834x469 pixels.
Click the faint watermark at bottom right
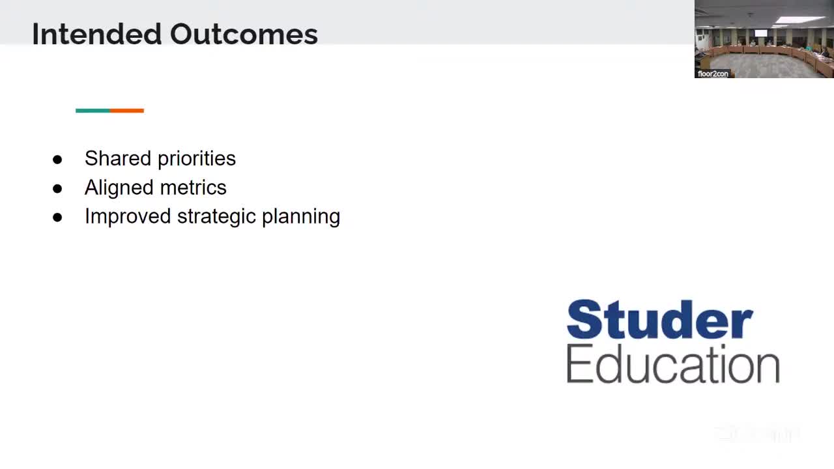click(x=756, y=434)
